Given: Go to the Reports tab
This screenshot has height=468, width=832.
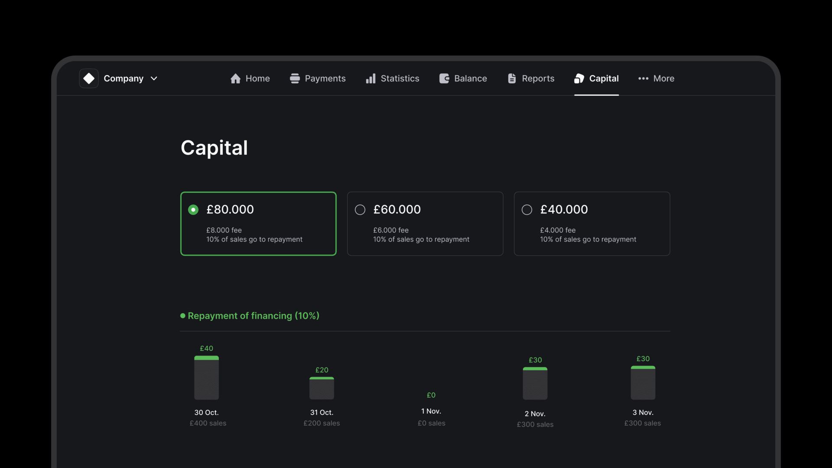Looking at the screenshot, I should (538, 78).
